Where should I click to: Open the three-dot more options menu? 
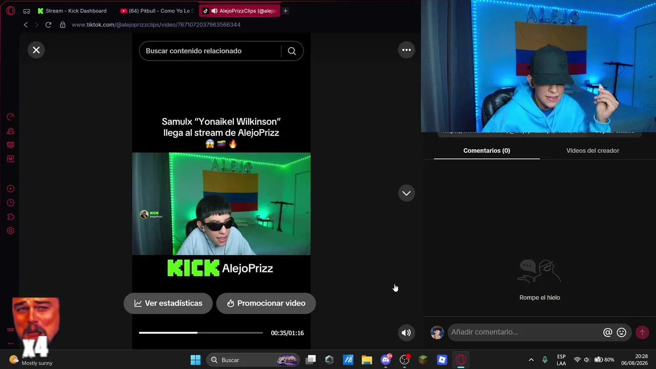[406, 50]
